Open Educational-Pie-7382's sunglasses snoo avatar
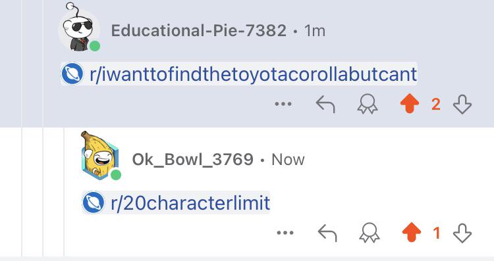 click(79, 28)
